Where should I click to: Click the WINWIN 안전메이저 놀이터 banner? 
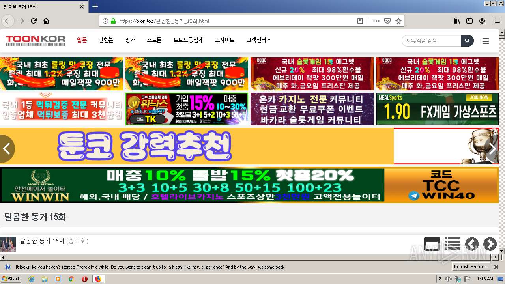(x=249, y=185)
